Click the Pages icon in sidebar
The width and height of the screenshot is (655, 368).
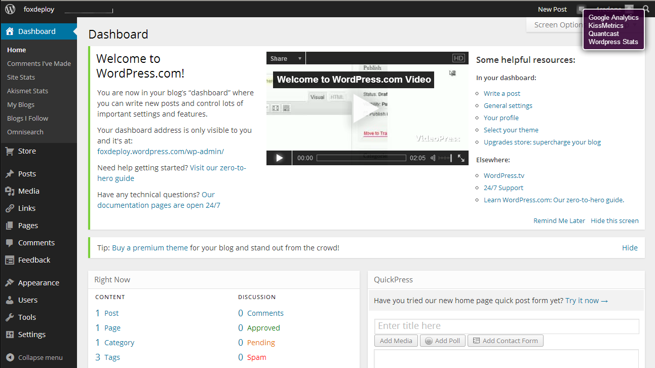[x=10, y=226]
